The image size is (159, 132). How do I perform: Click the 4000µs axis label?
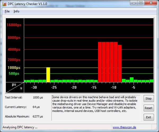pyautogui.click(x=14, y=49)
